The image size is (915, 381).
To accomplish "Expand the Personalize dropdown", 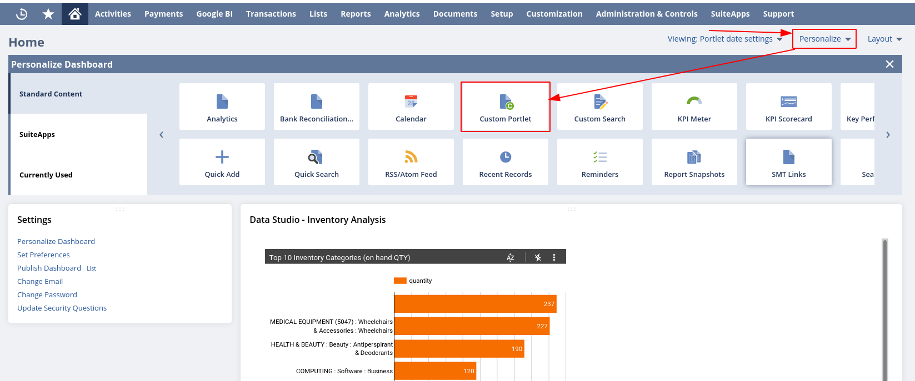I will (825, 39).
